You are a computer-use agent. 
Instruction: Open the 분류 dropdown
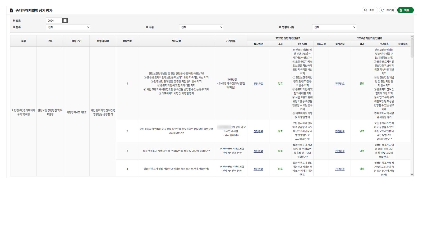click(x=68, y=27)
